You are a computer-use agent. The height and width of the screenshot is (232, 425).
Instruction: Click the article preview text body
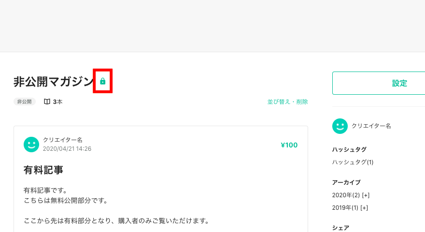point(116,206)
